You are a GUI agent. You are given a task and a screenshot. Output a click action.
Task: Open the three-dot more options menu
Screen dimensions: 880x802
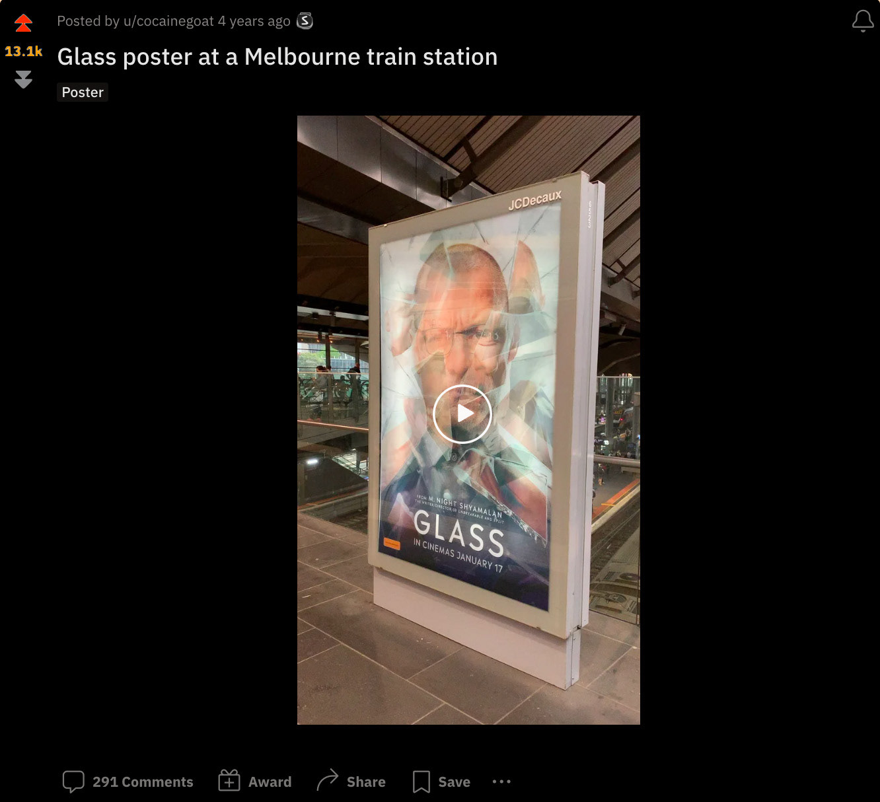click(501, 782)
